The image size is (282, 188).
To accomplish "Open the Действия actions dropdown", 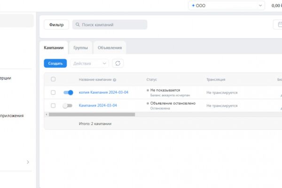I will [x=89, y=63].
